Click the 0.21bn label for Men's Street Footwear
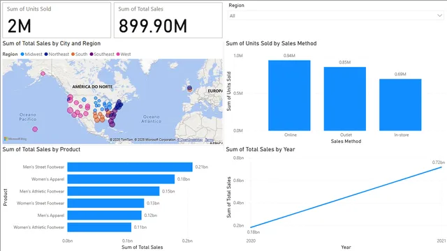The image size is (447, 251). pos(202,167)
